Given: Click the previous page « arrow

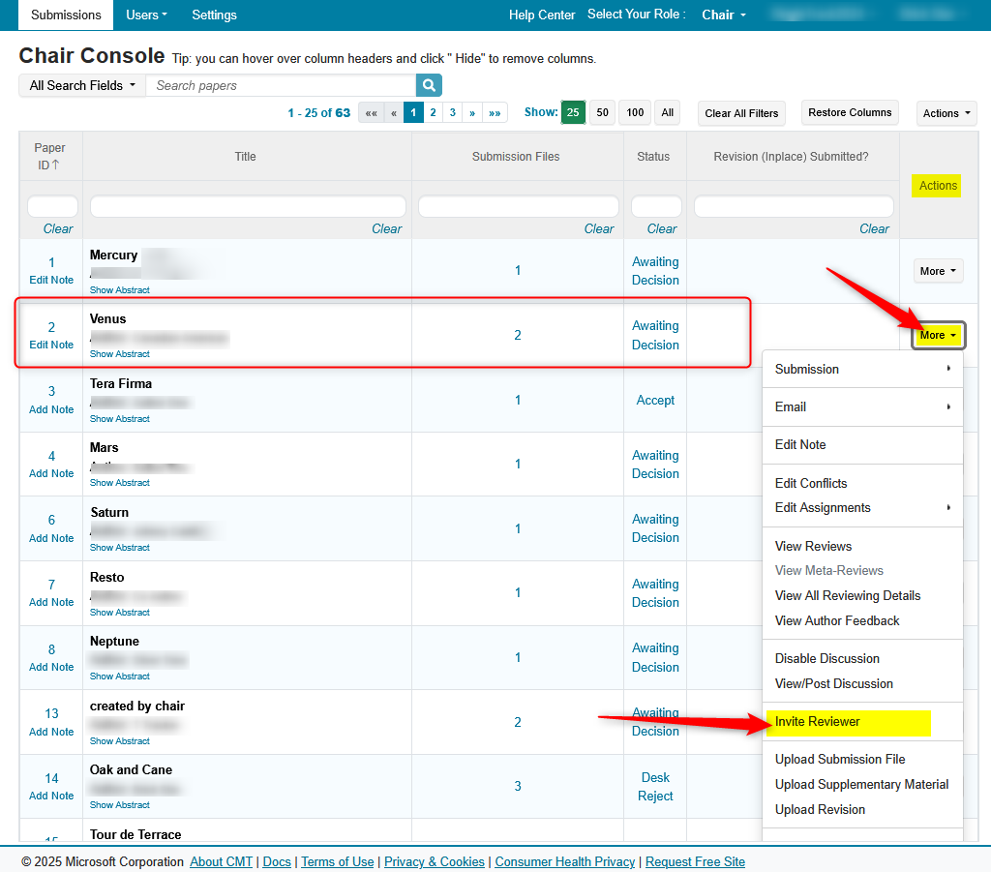Looking at the screenshot, I should point(394,113).
